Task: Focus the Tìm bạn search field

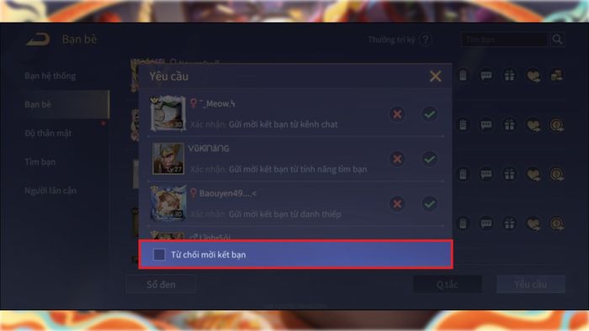Action: tap(504, 39)
